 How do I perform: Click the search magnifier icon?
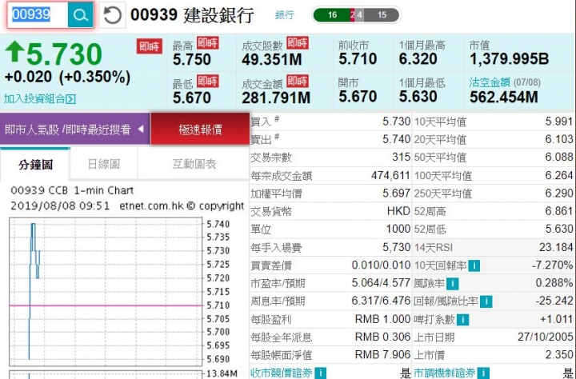pos(81,15)
